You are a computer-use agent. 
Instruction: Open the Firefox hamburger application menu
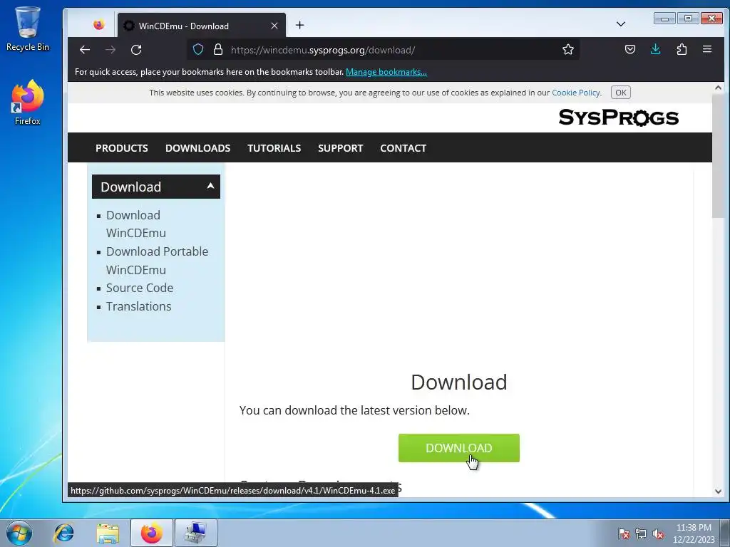[707, 50]
